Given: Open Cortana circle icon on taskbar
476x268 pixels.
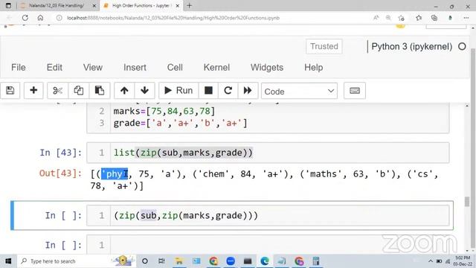Looking at the screenshot, I should [145, 261].
